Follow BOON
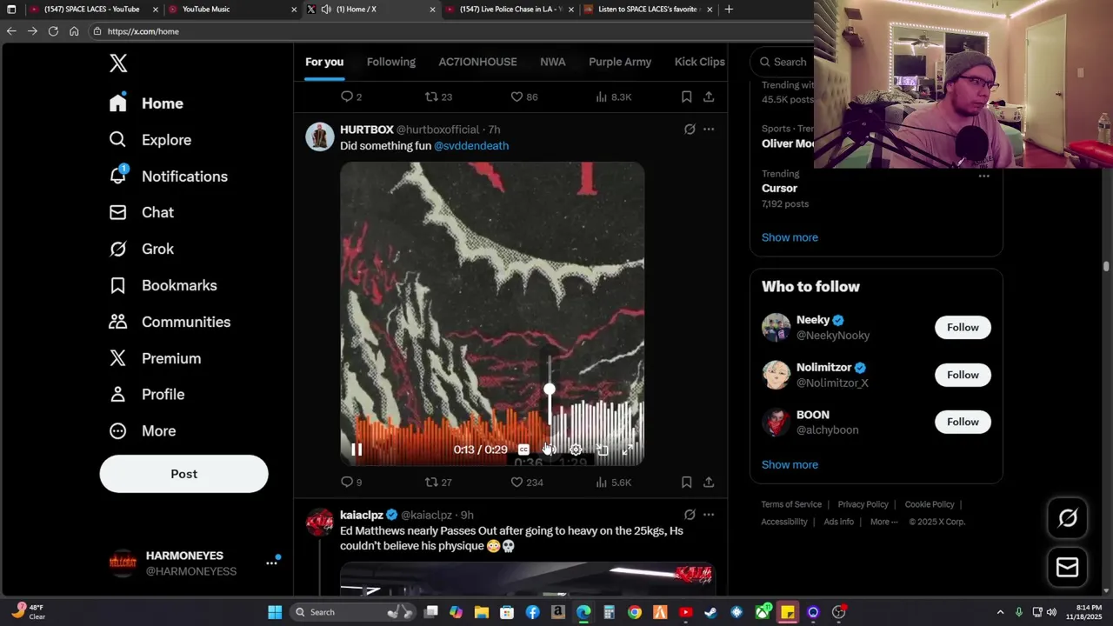The height and width of the screenshot is (626, 1113). tap(963, 422)
